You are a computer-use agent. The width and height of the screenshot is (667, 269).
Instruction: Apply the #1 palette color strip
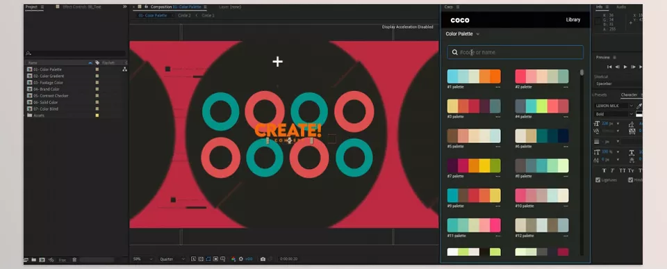tap(474, 76)
